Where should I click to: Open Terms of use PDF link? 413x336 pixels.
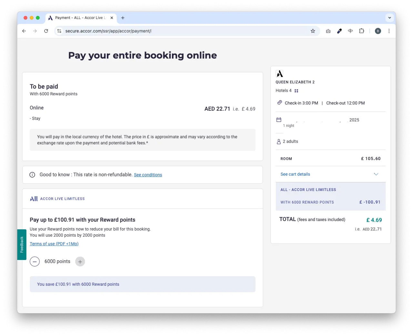tap(54, 244)
